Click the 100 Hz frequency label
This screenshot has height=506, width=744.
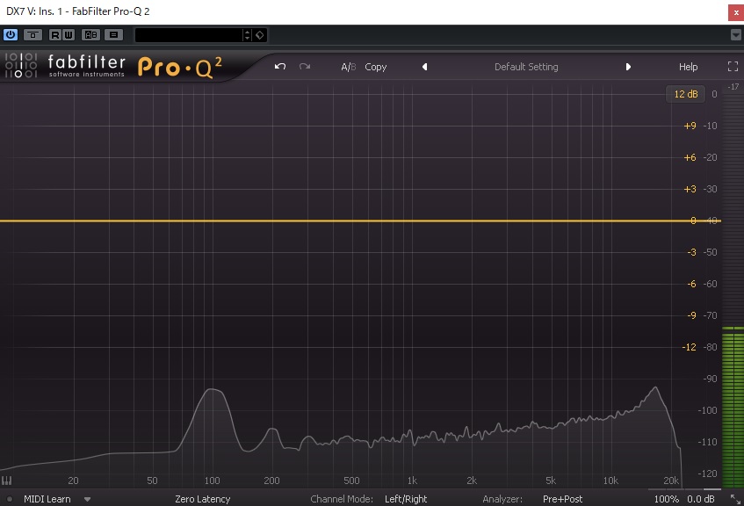point(212,481)
